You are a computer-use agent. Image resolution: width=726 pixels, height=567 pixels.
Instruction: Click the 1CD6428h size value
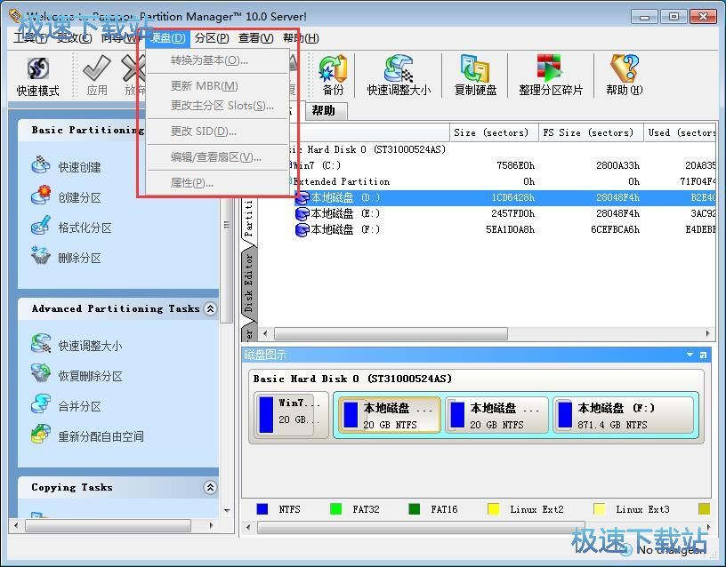pos(513,198)
